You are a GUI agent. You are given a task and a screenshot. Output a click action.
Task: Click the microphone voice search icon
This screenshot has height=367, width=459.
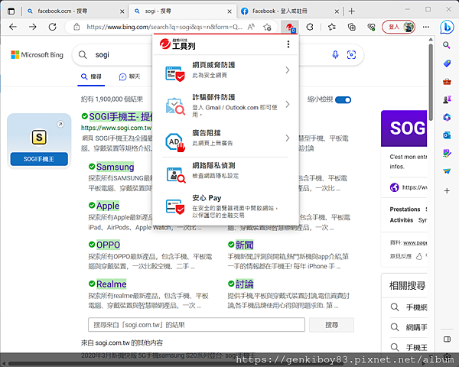coord(335,54)
